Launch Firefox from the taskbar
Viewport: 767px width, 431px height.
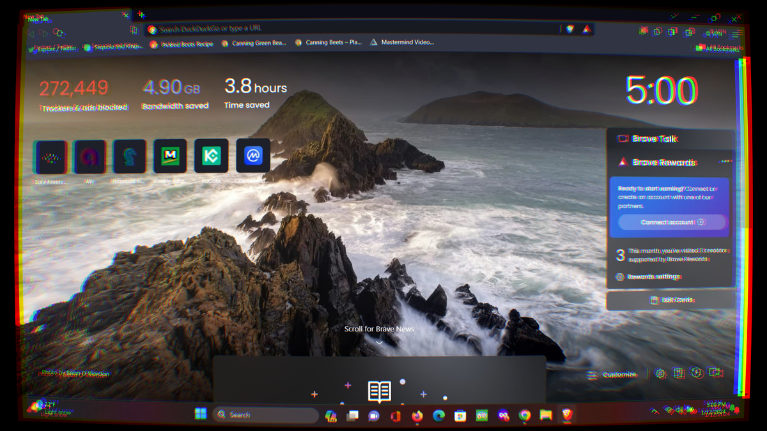[x=417, y=416]
